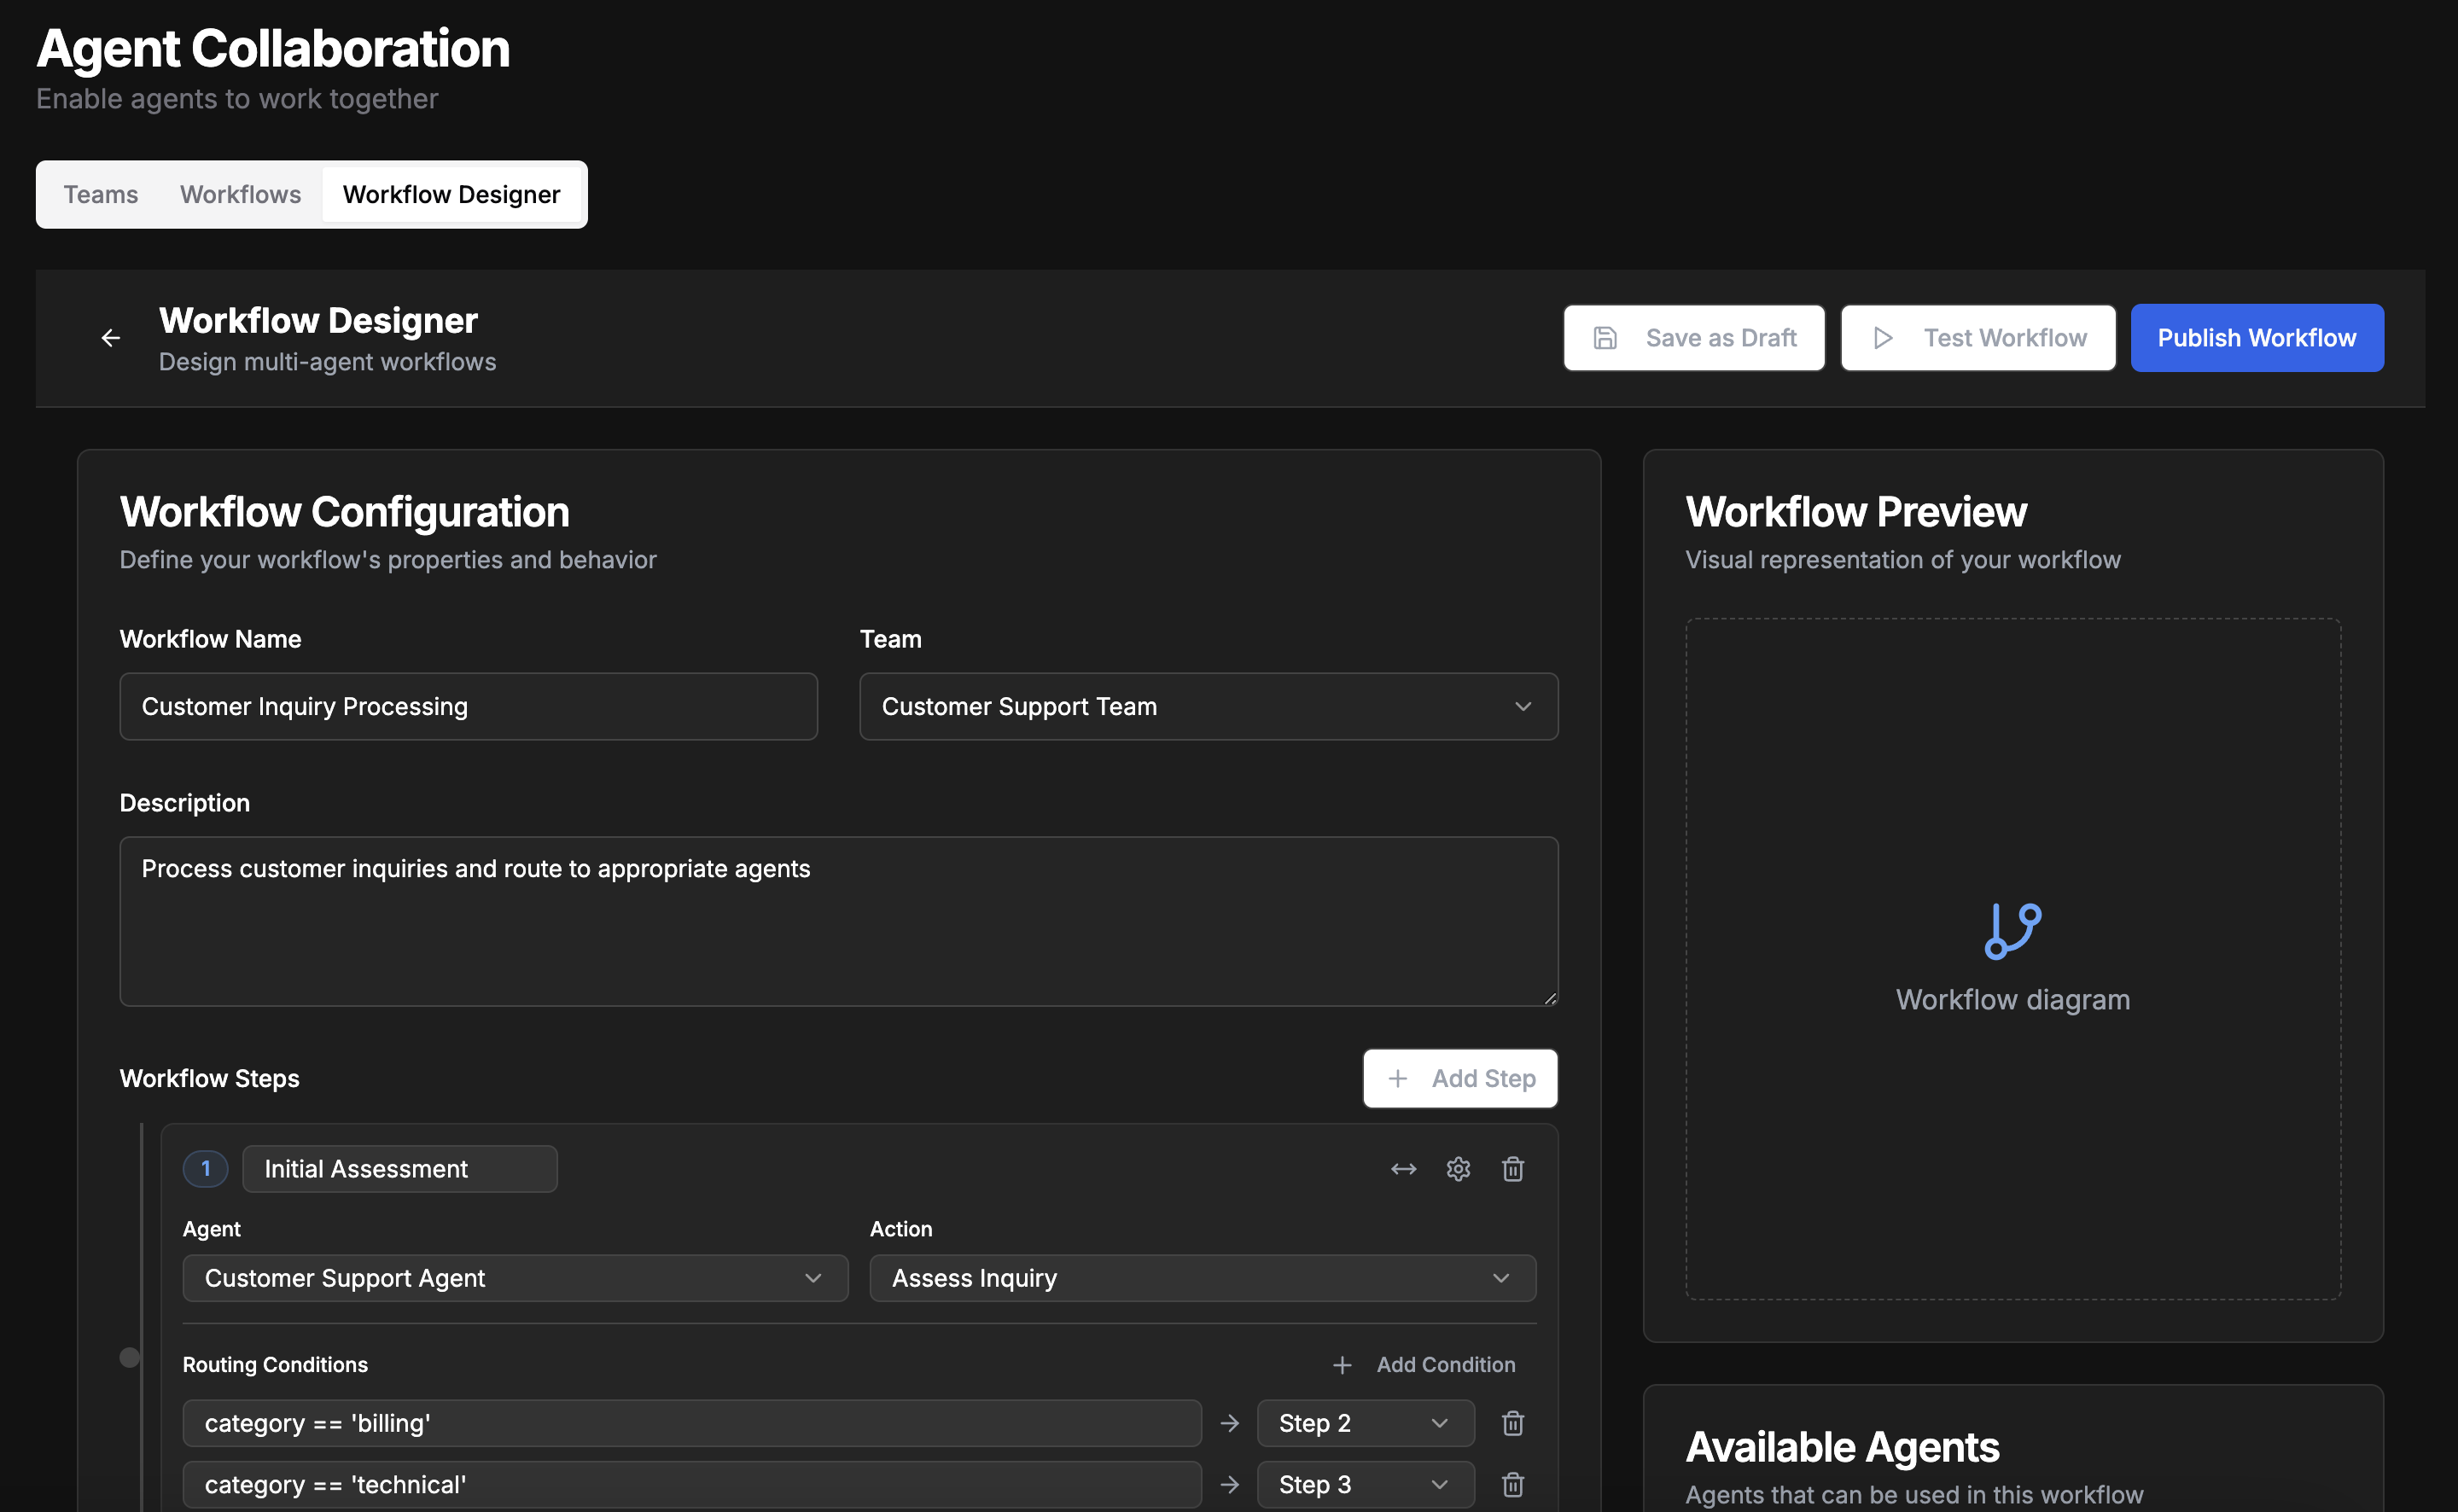Click Save as Draft
The image size is (2458, 1512).
tap(1694, 338)
